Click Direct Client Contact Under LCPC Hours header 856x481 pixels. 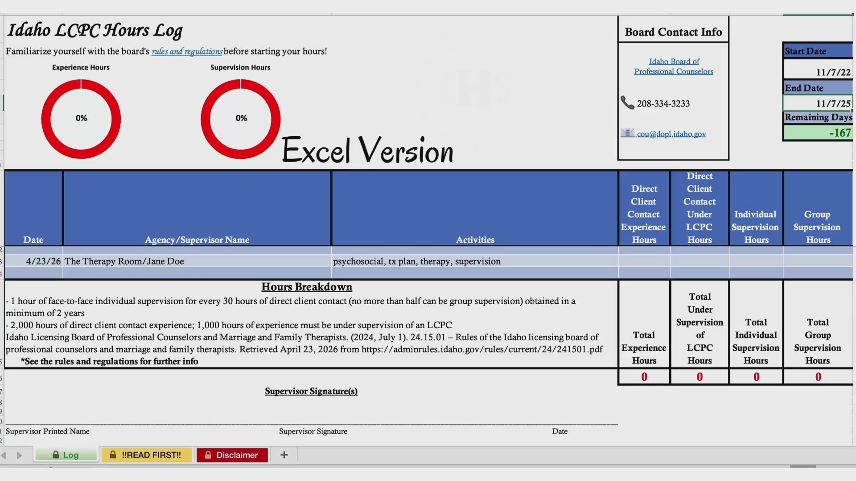[700, 208]
